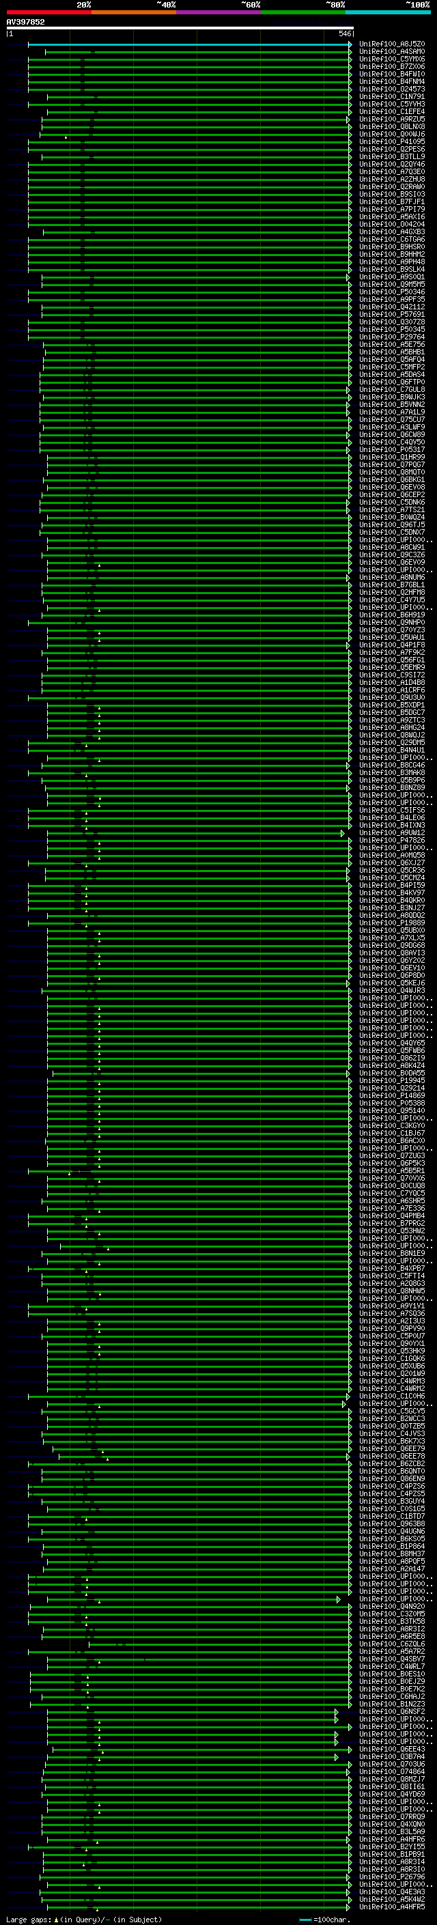Click the purple ~60% identity legend segment
This screenshot has height=1925, width=437.
pos(218,12)
